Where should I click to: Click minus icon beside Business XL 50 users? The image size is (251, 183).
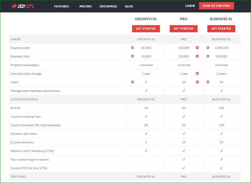[x=208, y=82]
